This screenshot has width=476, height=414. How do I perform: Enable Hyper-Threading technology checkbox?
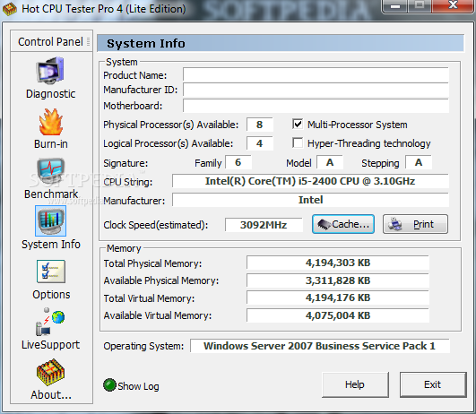tap(298, 142)
